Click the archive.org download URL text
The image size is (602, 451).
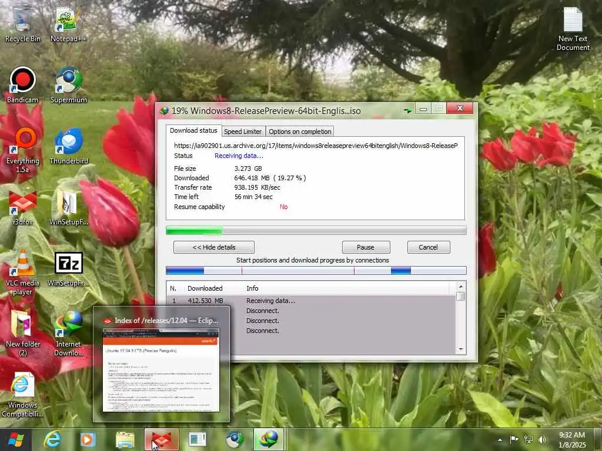(x=316, y=146)
